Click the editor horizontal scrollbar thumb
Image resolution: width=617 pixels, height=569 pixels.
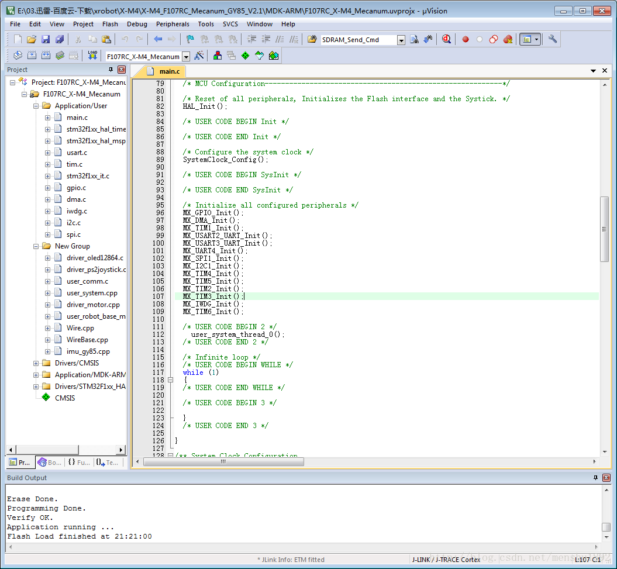click(x=223, y=461)
